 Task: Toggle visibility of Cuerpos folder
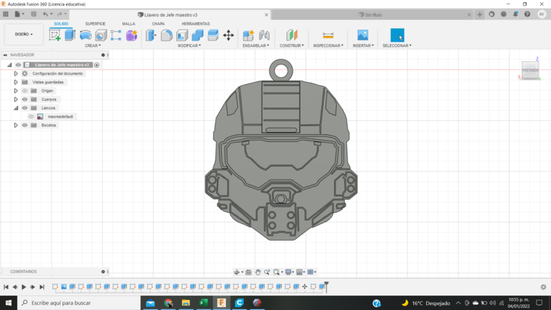tap(25, 99)
